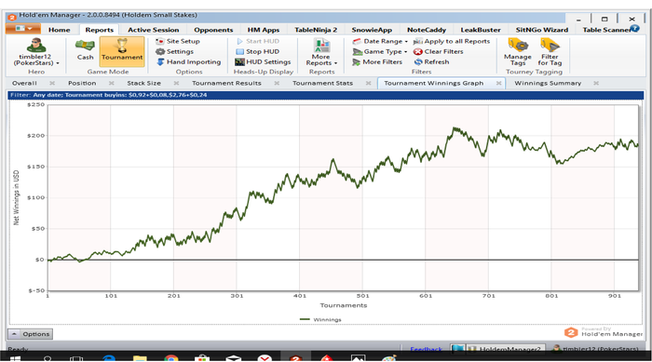Open the HM Apps tab
This screenshot has height=362, width=652.
coord(264,30)
